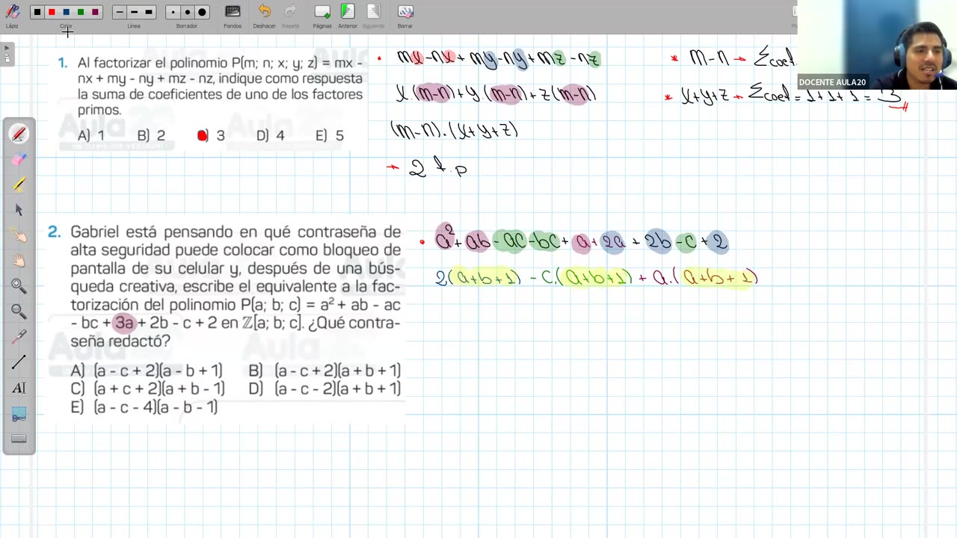The height and width of the screenshot is (538, 957).
Task: Click option B) (a - c + 2)(a + b + 1)
Action: [x=324, y=371]
